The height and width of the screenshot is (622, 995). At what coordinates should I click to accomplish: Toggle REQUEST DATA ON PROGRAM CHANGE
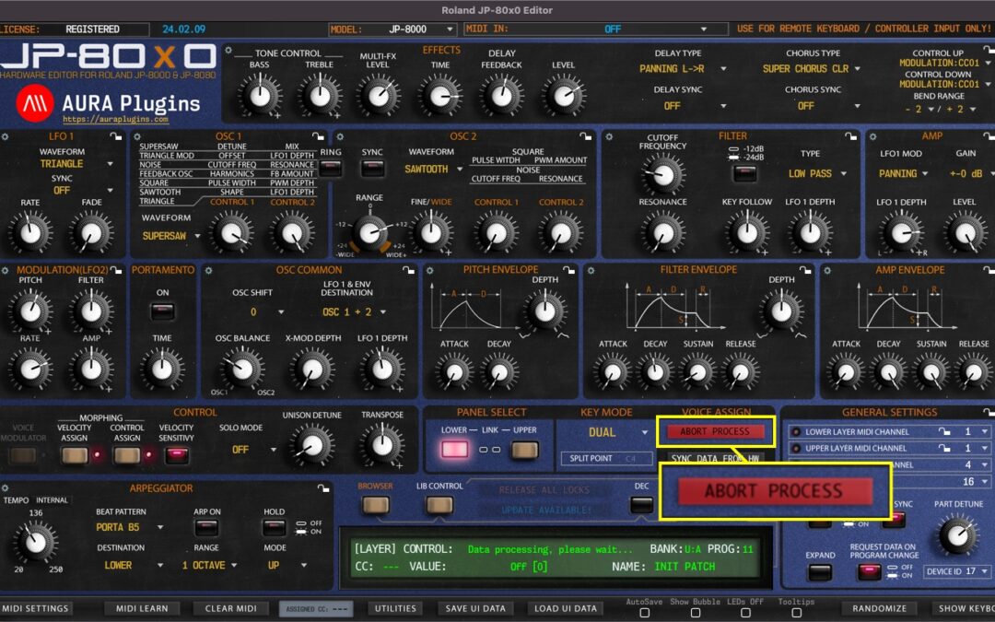[869, 573]
